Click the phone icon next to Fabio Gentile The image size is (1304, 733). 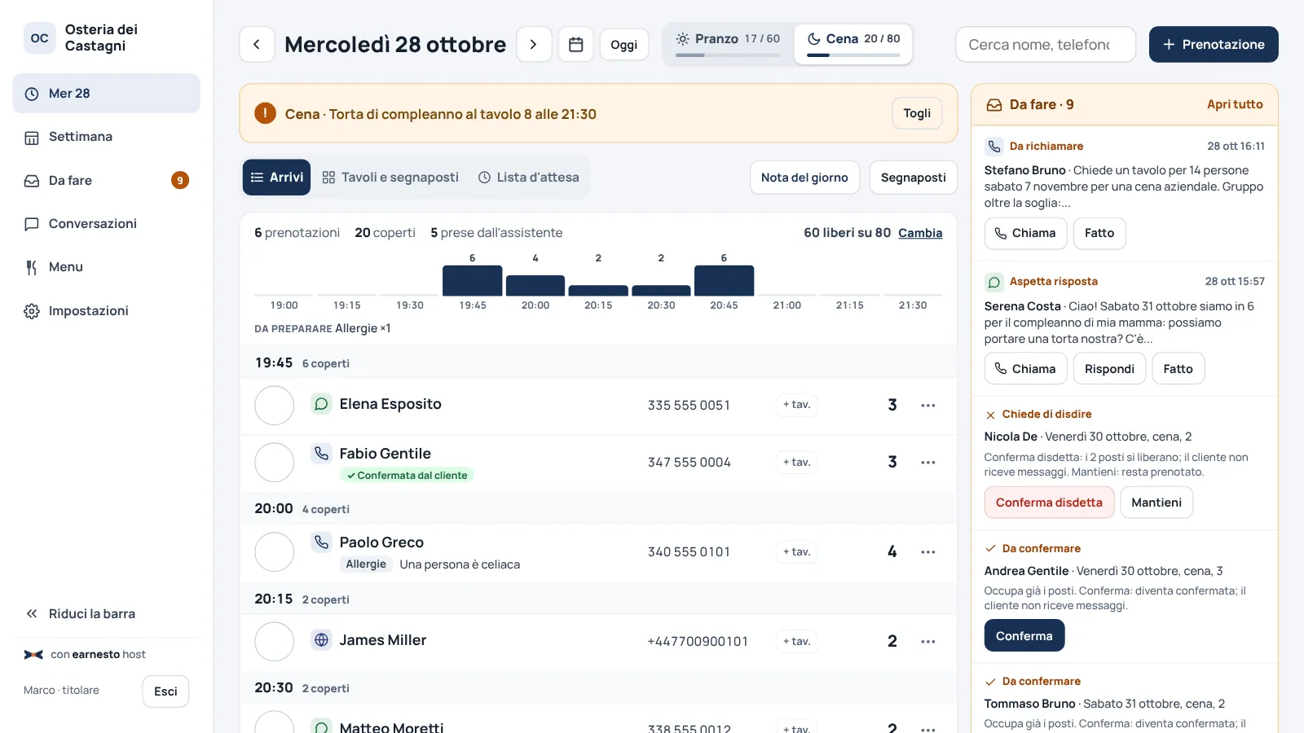(322, 454)
